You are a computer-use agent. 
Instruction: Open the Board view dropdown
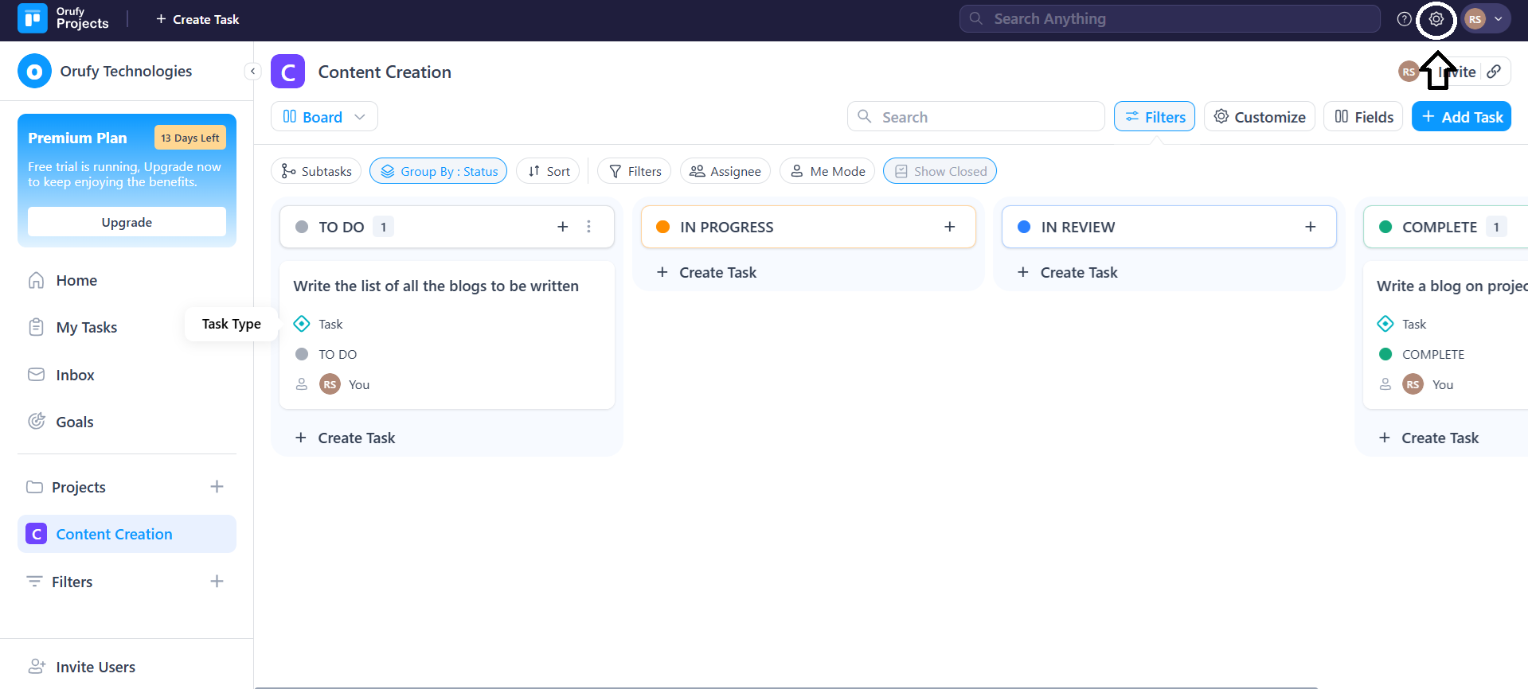point(324,117)
